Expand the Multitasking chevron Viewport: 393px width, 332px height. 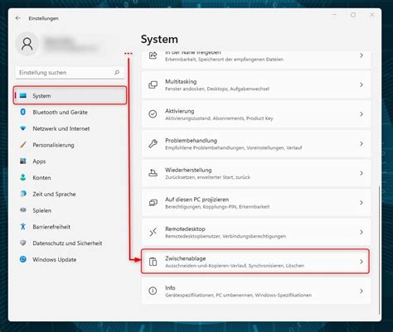coord(361,84)
